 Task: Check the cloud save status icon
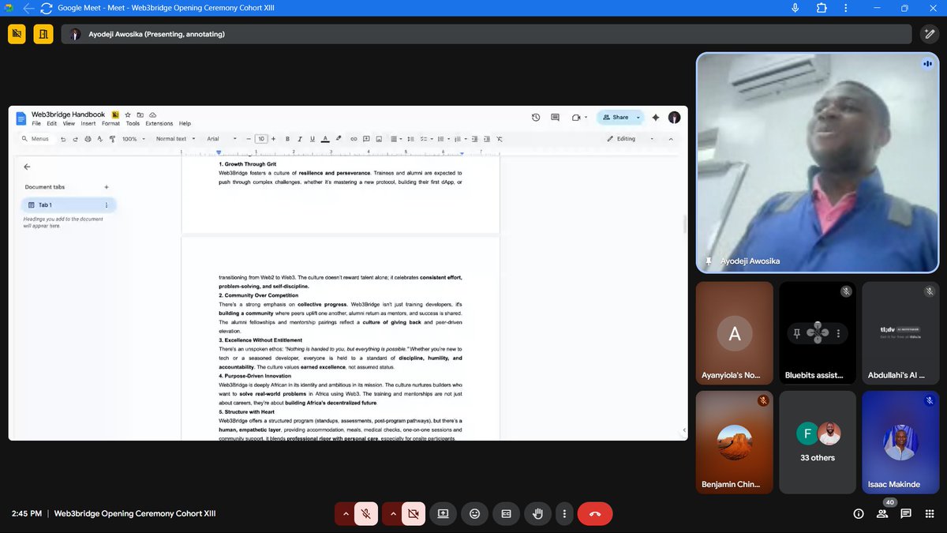(x=153, y=114)
